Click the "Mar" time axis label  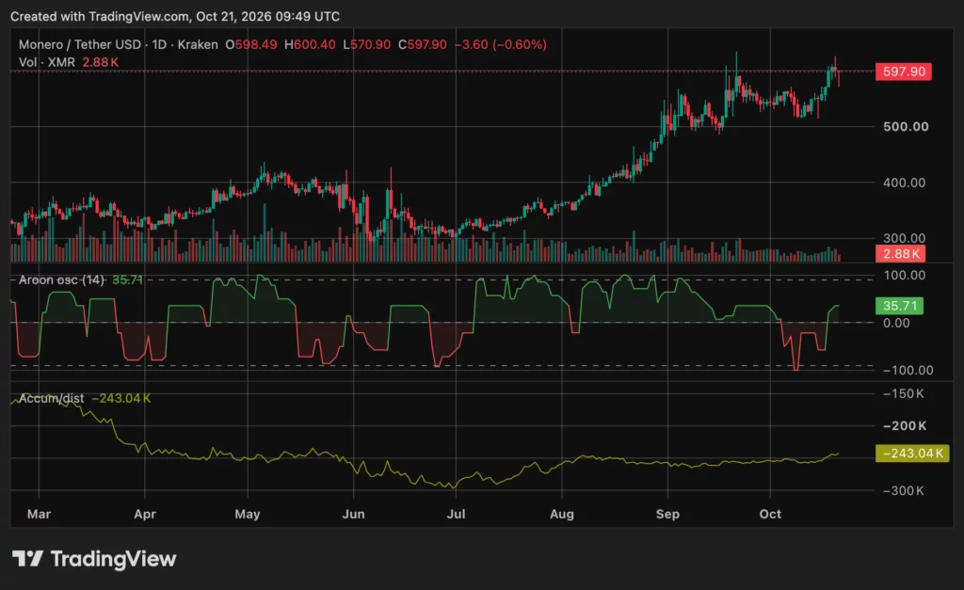tap(39, 514)
